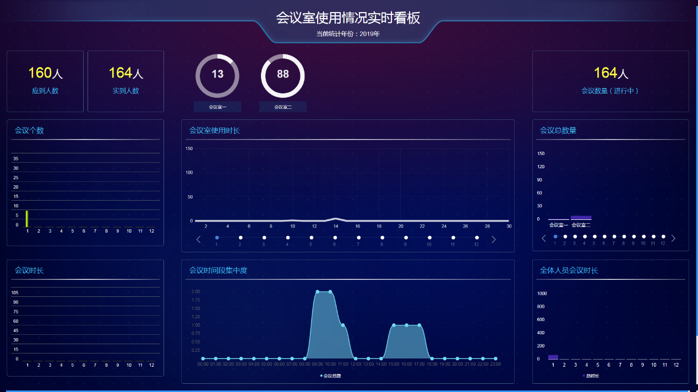Open the 实到人数 164人 card
Screen dimensions: 698x392
[x=126, y=81]
